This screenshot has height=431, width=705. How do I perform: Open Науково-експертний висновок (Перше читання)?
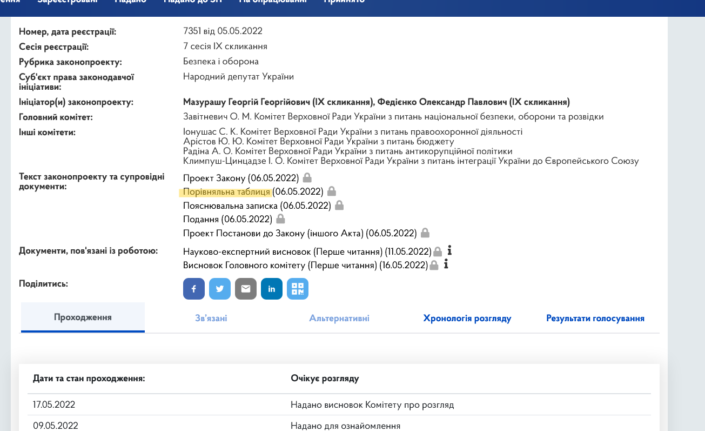[307, 251]
